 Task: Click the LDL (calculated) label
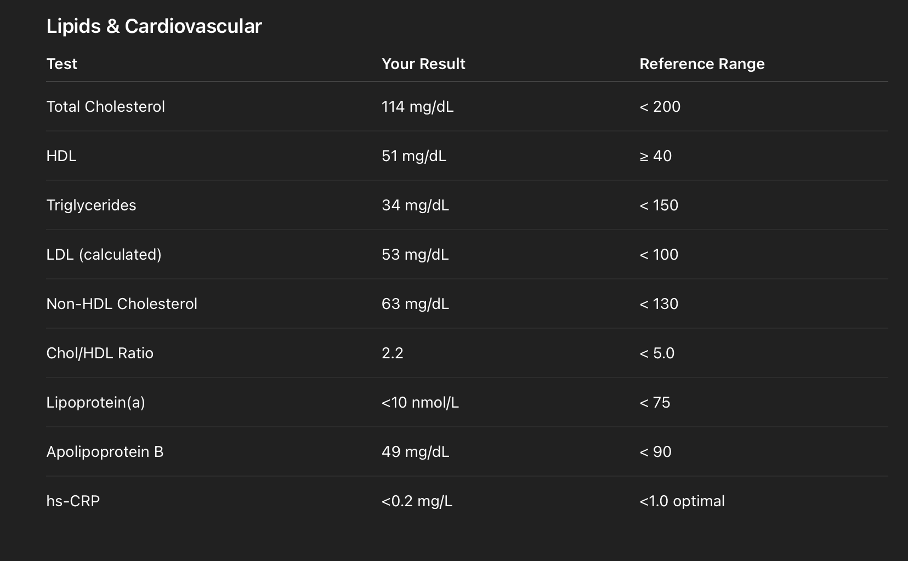[x=104, y=255]
